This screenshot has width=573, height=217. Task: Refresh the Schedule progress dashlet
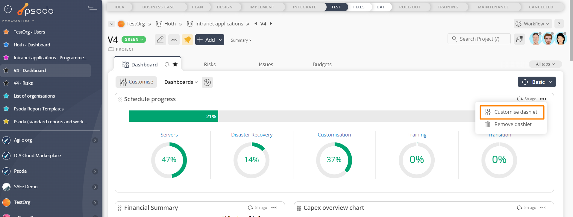(x=520, y=99)
